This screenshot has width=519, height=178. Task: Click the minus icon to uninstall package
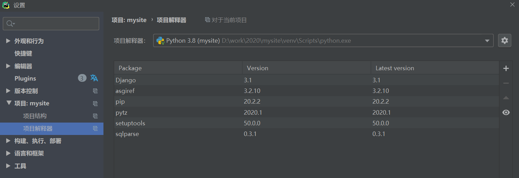point(506,83)
